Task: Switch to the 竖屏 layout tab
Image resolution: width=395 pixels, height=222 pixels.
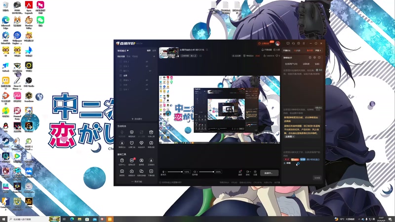Action: (x=154, y=51)
